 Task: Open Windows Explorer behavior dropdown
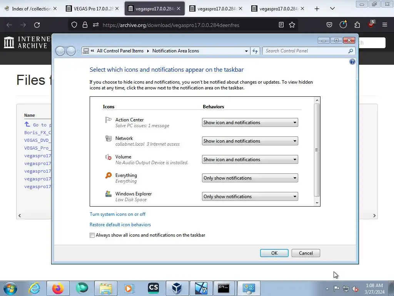coord(250,197)
